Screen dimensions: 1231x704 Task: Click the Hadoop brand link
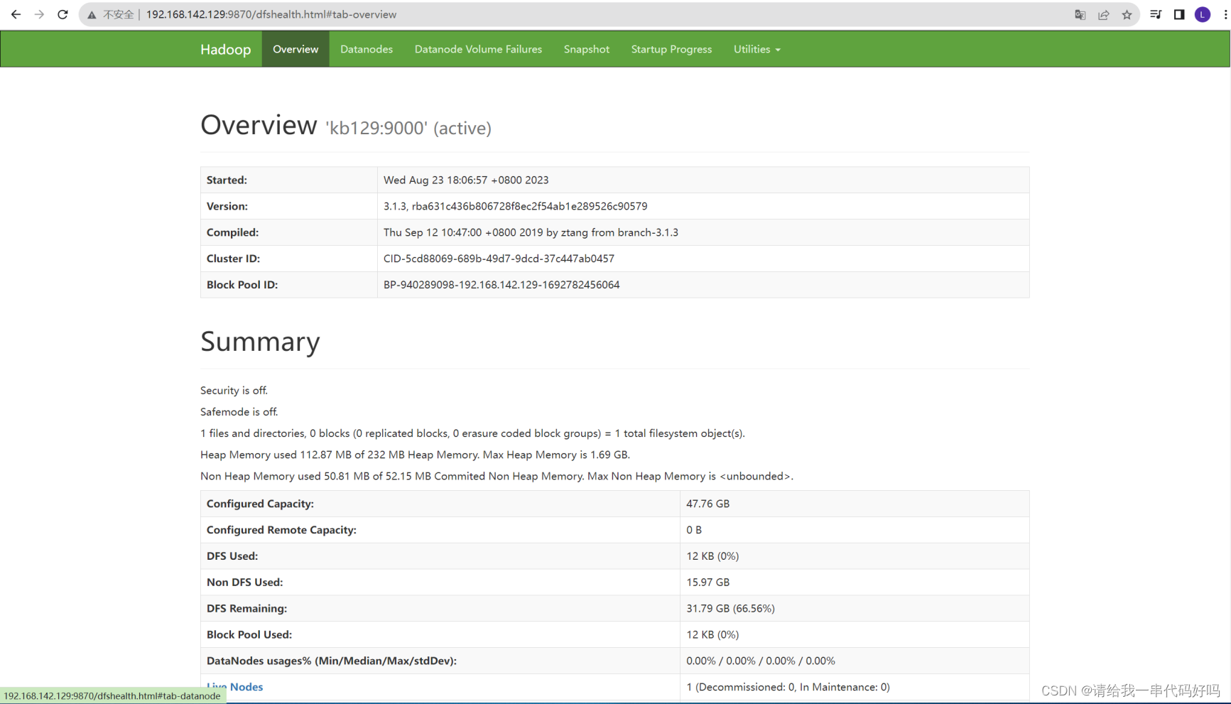(x=225, y=49)
